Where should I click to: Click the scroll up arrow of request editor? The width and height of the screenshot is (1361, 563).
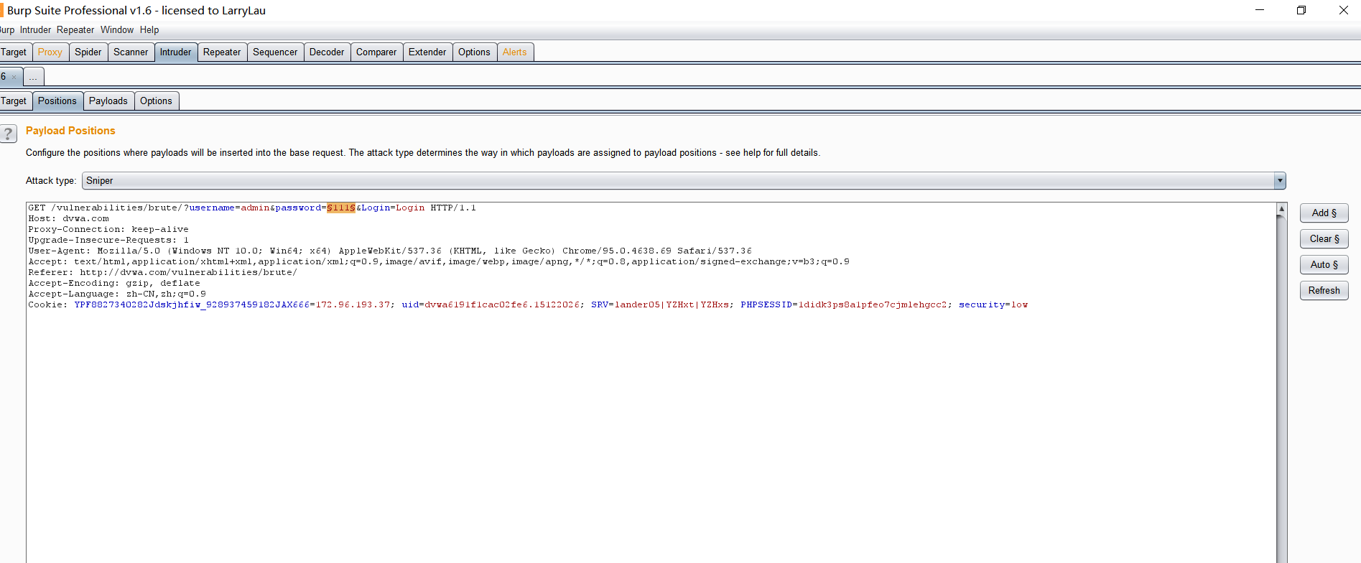[x=1281, y=208]
